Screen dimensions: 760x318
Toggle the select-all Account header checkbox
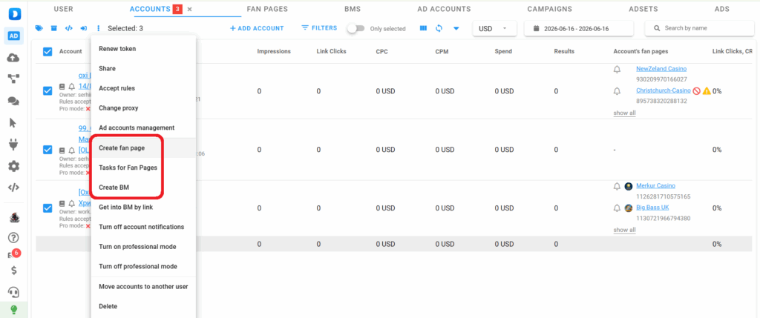pos(47,51)
